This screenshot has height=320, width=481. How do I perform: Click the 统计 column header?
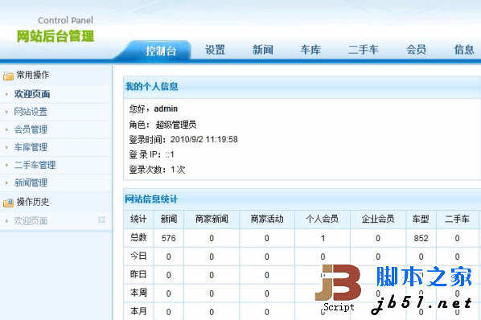pyautogui.click(x=138, y=219)
